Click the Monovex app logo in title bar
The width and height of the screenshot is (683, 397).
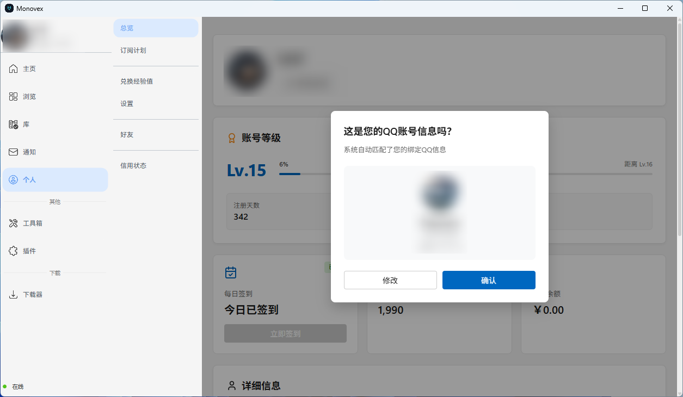9,8
